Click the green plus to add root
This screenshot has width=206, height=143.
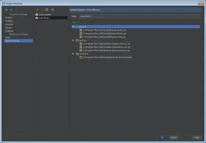[x=74, y=22]
